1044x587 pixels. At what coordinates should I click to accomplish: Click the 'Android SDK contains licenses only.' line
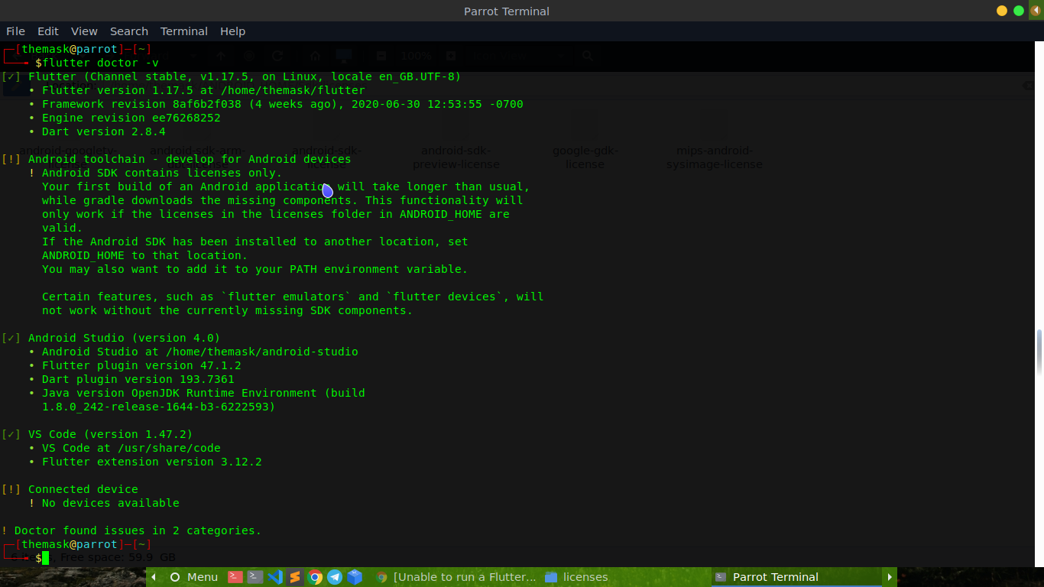point(155,173)
